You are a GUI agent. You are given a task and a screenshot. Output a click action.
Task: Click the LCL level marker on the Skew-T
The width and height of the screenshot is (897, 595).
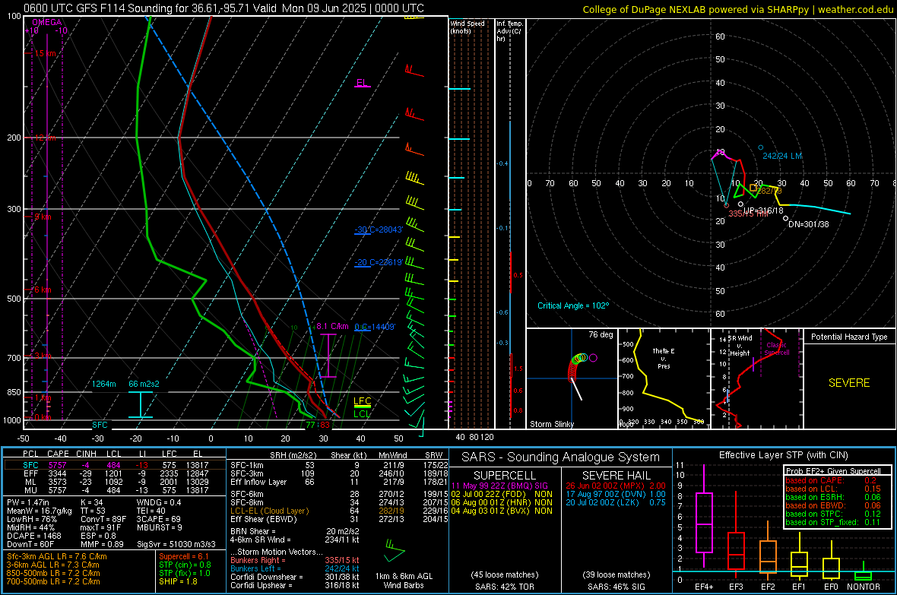pos(362,413)
